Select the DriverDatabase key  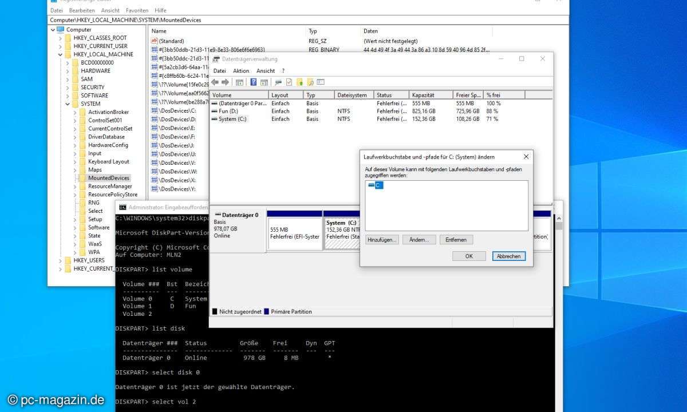click(x=106, y=137)
